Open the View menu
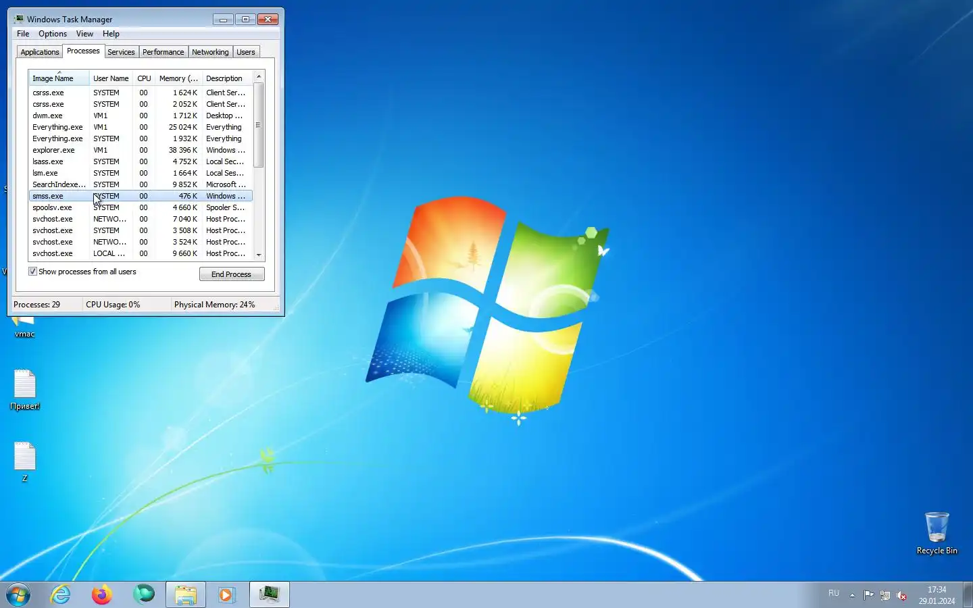This screenshot has width=973, height=608. (84, 34)
